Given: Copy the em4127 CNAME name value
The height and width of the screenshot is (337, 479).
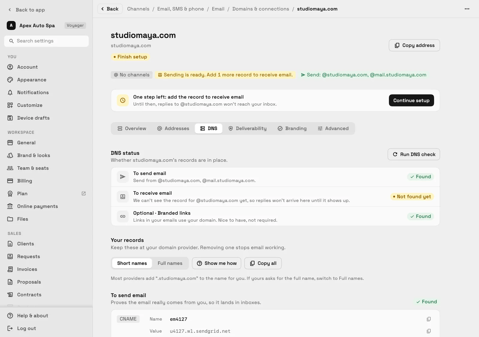Looking at the screenshot, I should (429, 319).
